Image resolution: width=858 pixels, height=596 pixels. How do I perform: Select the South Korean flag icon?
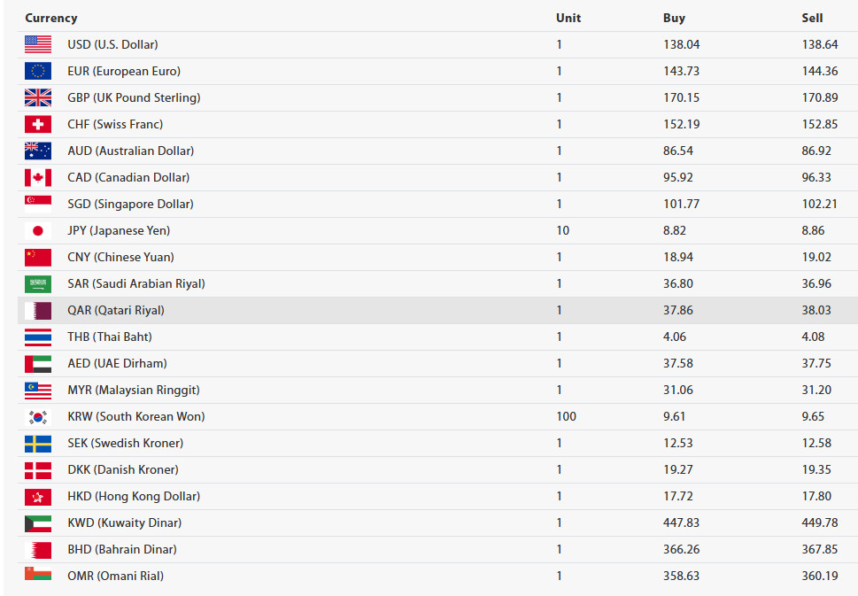click(38, 416)
